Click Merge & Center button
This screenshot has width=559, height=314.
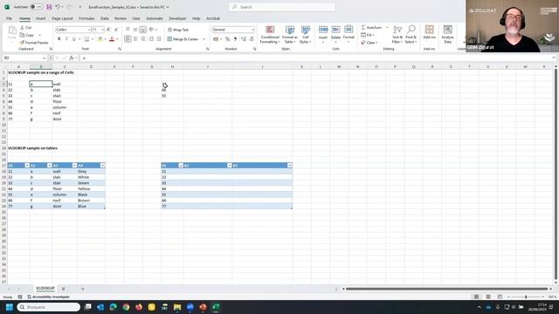pyautogui.click(x=183, y=38)
